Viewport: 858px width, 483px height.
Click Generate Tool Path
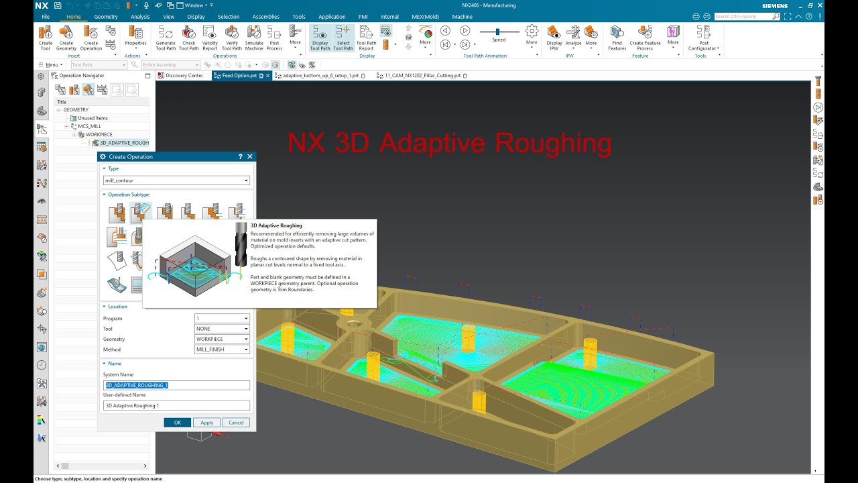click(x=166, y=38)
